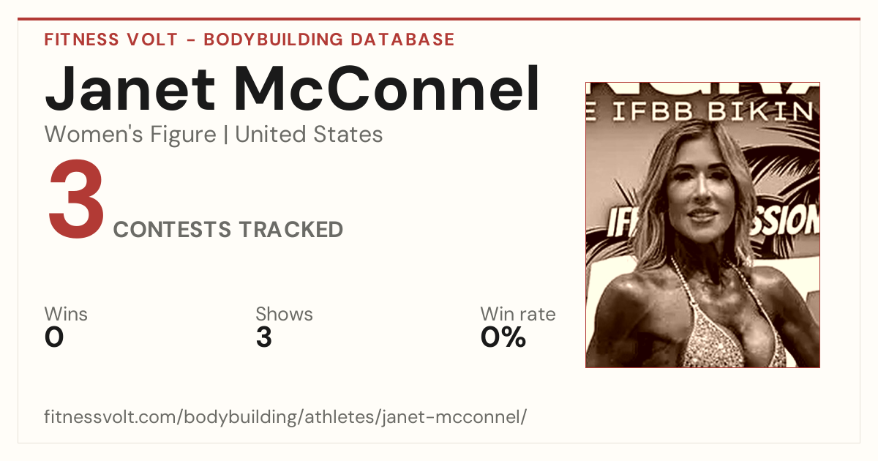The width and height of the screenshot is (878, 461).
Task: Select the Shows label
Action: click(x=284, y=315)
